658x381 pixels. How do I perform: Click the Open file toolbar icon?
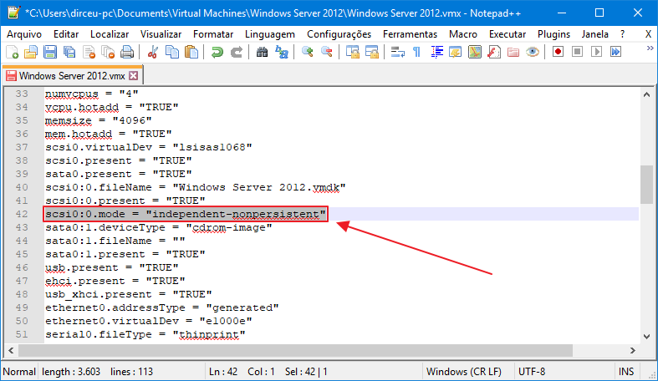(x=31, y=53)
